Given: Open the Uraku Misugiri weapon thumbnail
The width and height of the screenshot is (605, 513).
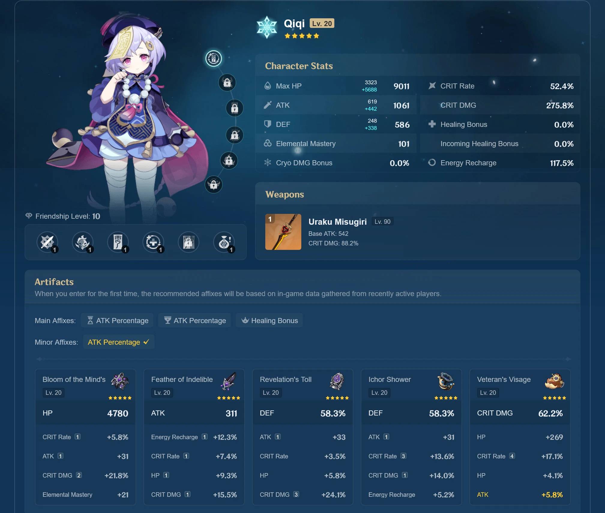Looking at the screenshot, I should click(x=283, y=232).
